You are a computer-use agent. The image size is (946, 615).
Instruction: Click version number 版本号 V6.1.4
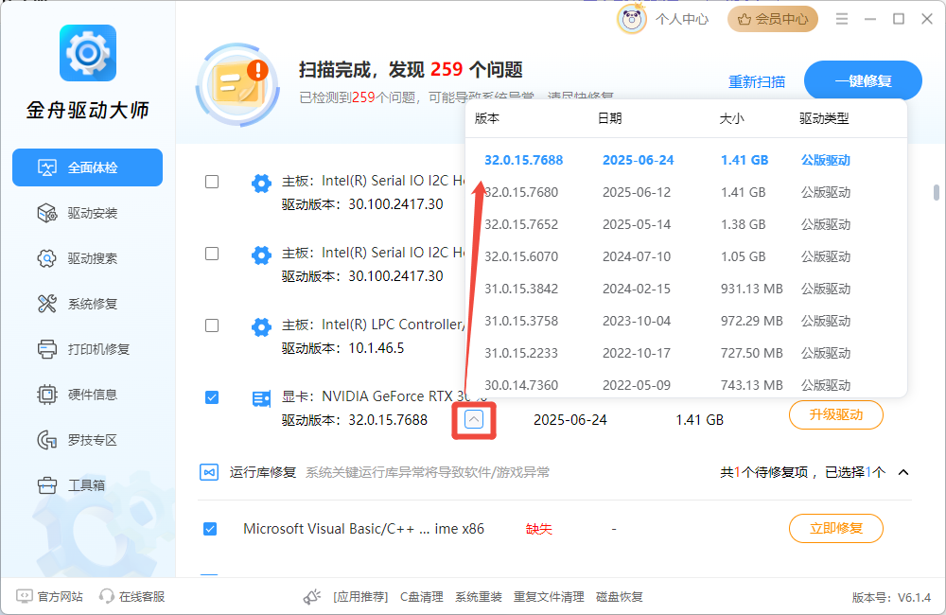(x=892, y=598)
